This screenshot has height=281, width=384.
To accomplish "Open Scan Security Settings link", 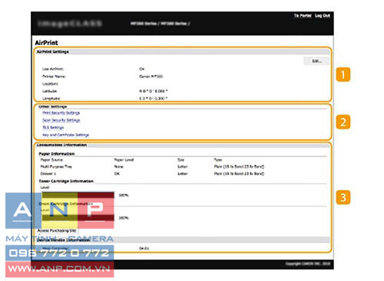I will [x=61, y=120].
